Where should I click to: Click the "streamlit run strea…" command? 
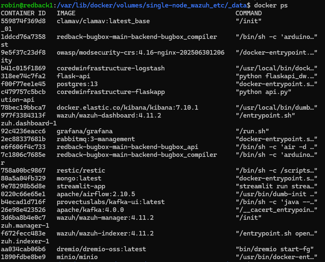click(277, 187)
